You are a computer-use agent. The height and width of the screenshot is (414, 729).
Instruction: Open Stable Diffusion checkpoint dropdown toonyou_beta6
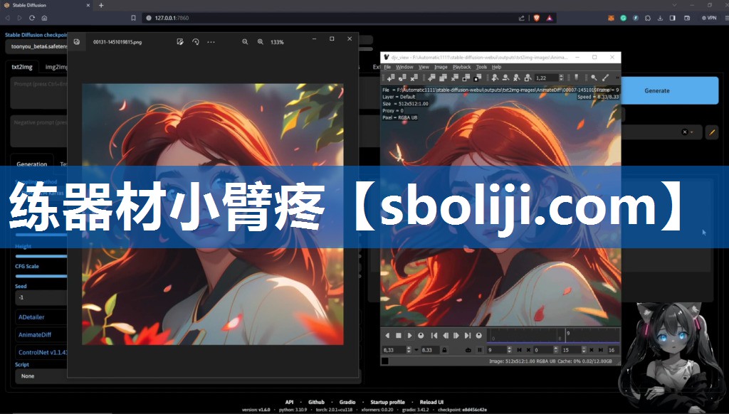(x=37, y=46)
